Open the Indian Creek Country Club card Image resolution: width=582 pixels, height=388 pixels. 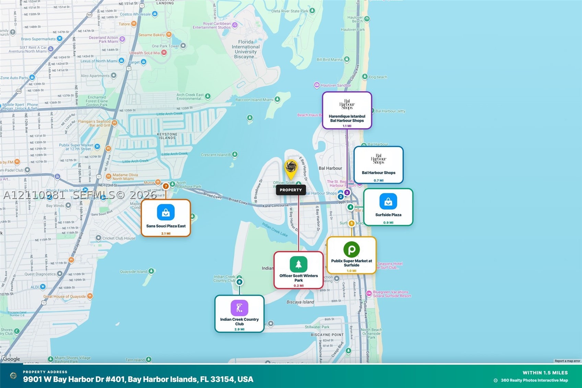(239, 314)
